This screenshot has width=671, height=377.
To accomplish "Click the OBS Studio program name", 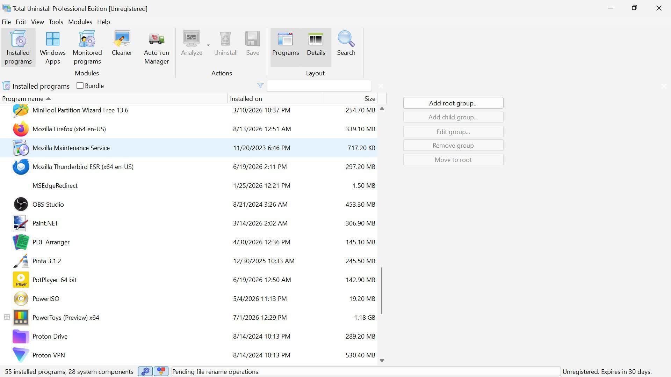I will (x=48, y=205).
